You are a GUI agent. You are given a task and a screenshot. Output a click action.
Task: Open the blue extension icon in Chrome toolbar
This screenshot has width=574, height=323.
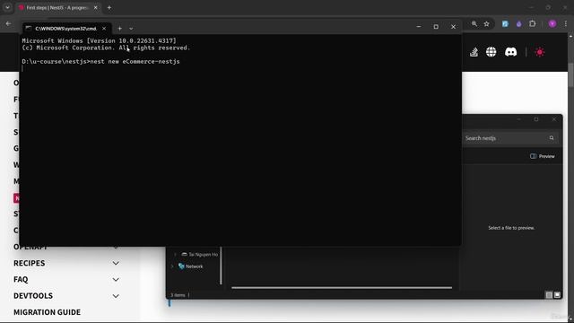pyautogui.click(x=505, y=24)
